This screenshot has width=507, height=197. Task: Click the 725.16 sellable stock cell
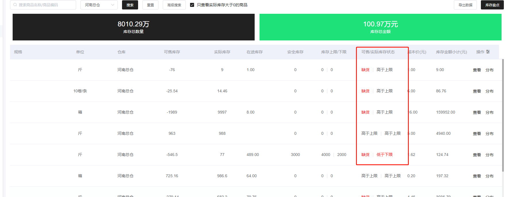(172, 176)
